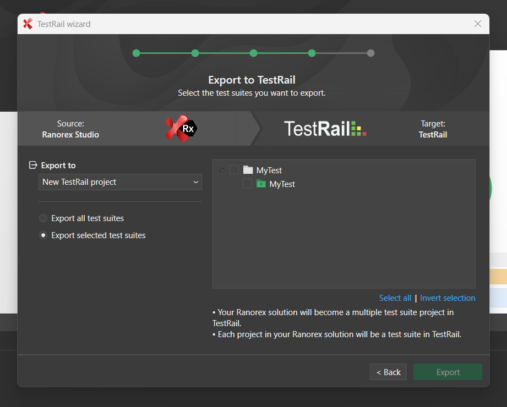Check the box beside the green MyTest suite
Screen dimensions: 507x407
248,184
